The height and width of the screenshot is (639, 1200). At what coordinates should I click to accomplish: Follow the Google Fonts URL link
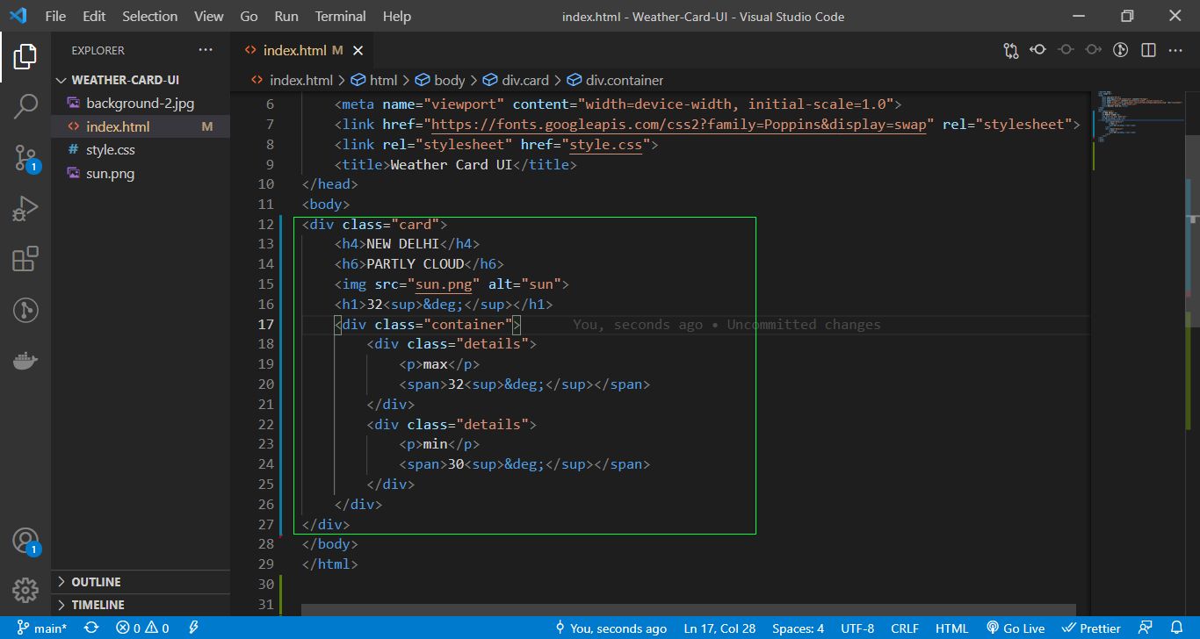(678, 125)
